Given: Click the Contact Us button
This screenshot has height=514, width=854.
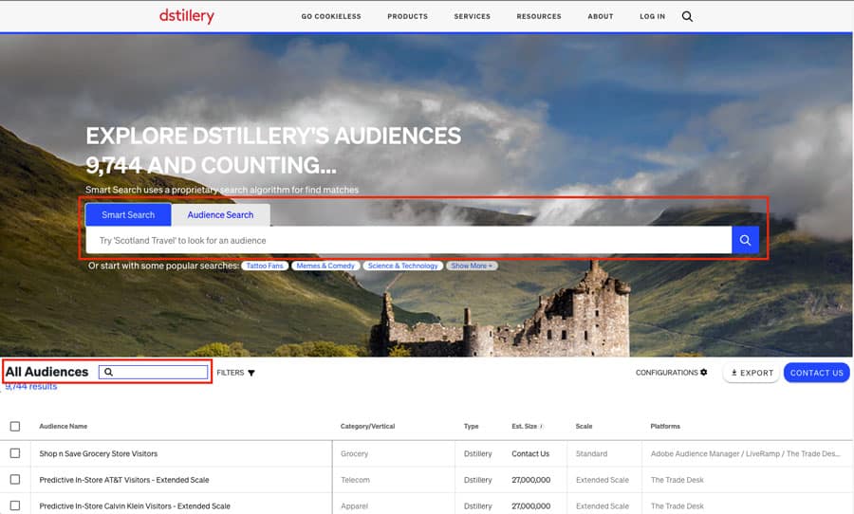Looking at the screenshot, I should point(816,373).
